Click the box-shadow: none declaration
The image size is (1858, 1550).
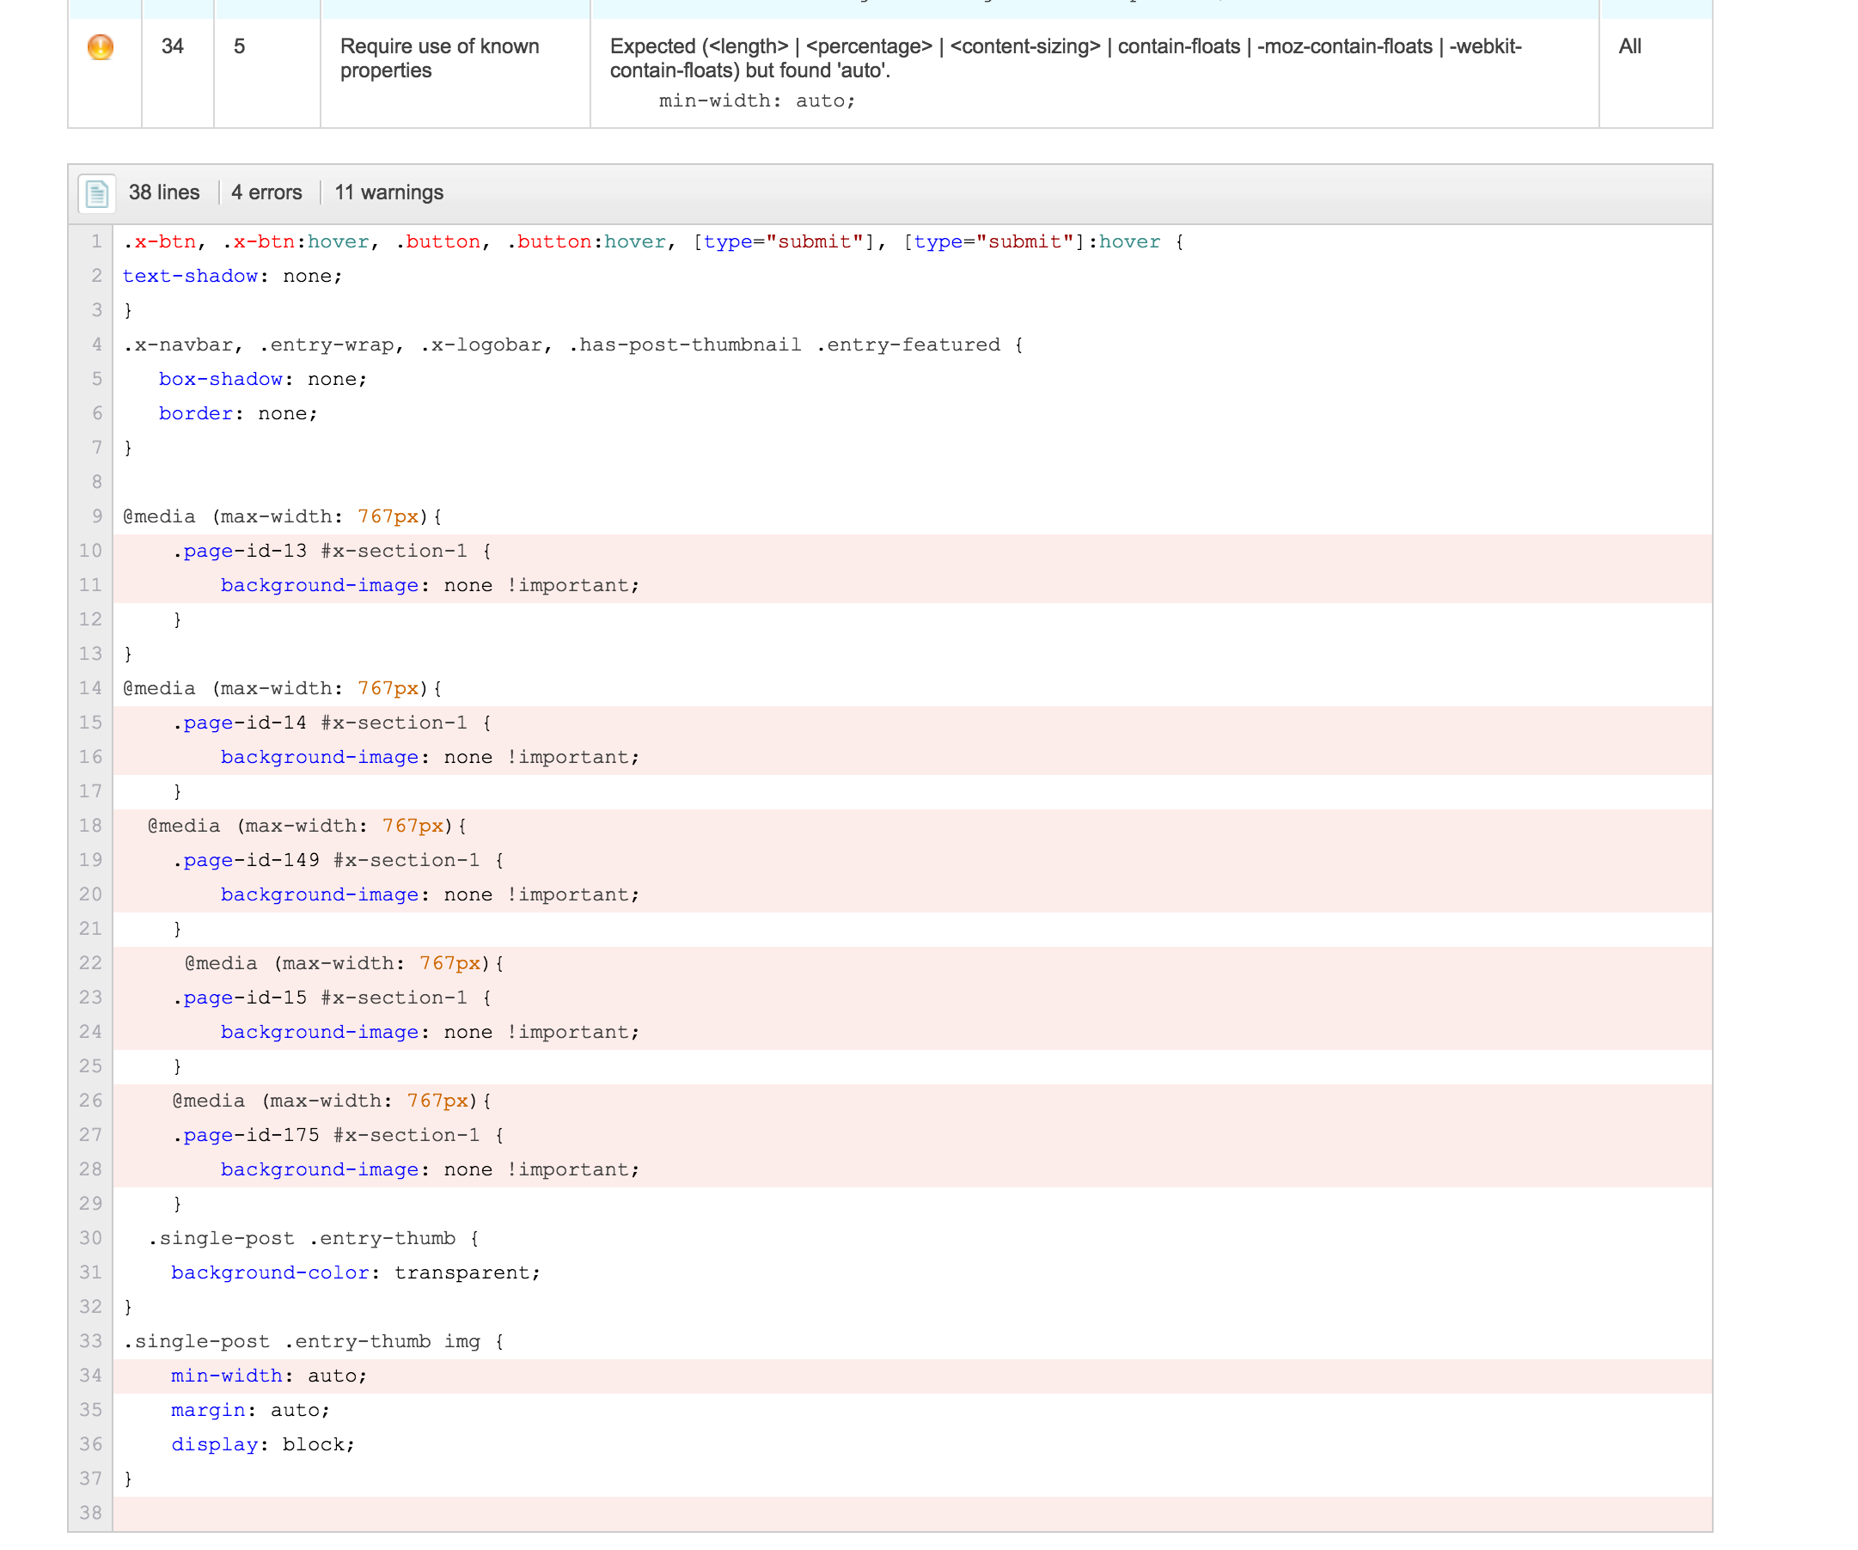pyautogui.click(x=262, y=380)
